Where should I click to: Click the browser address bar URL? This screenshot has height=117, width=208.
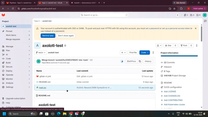(39, 9)
